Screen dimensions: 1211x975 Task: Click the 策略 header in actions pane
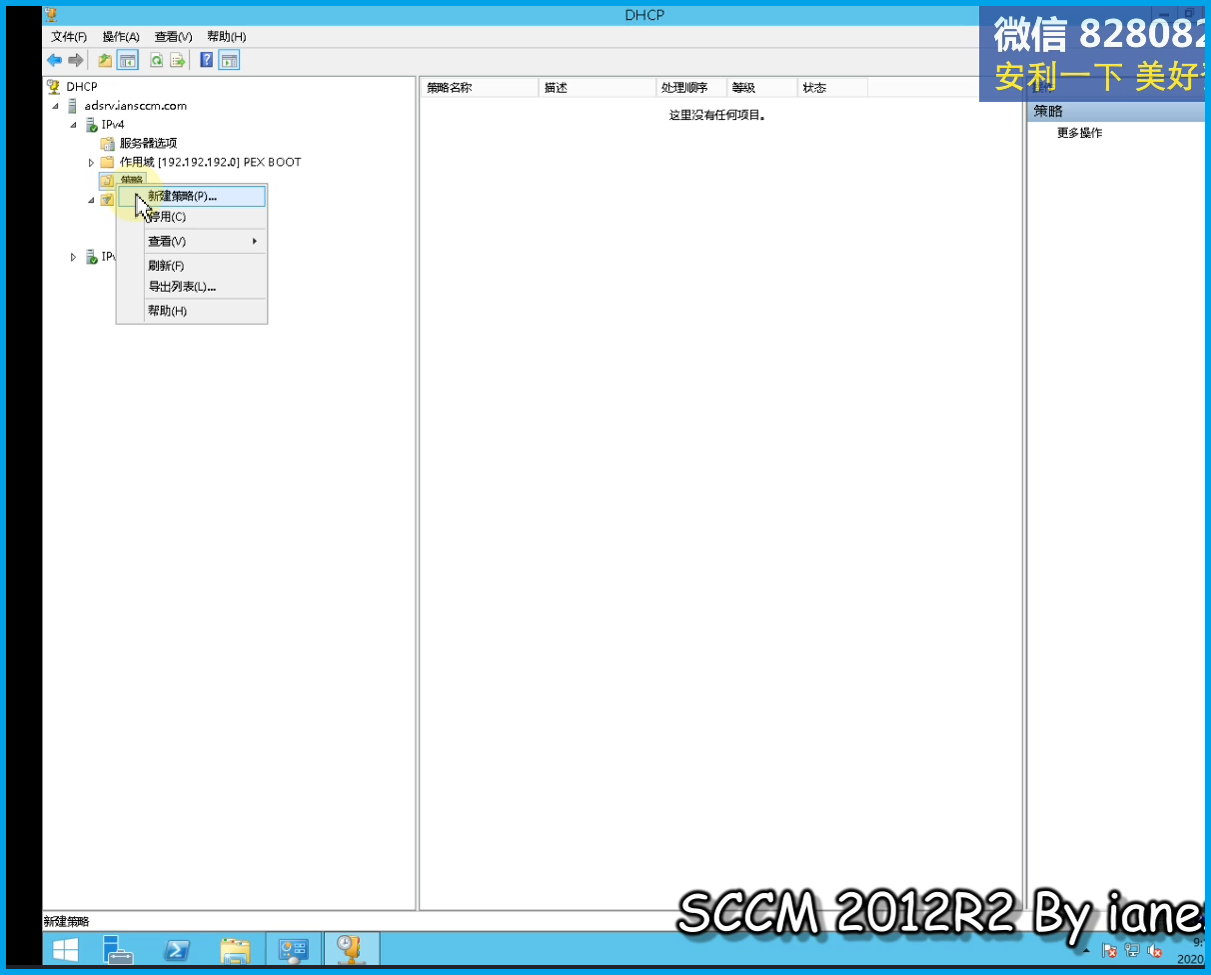pyautogui.click(x=1117, y=112)
